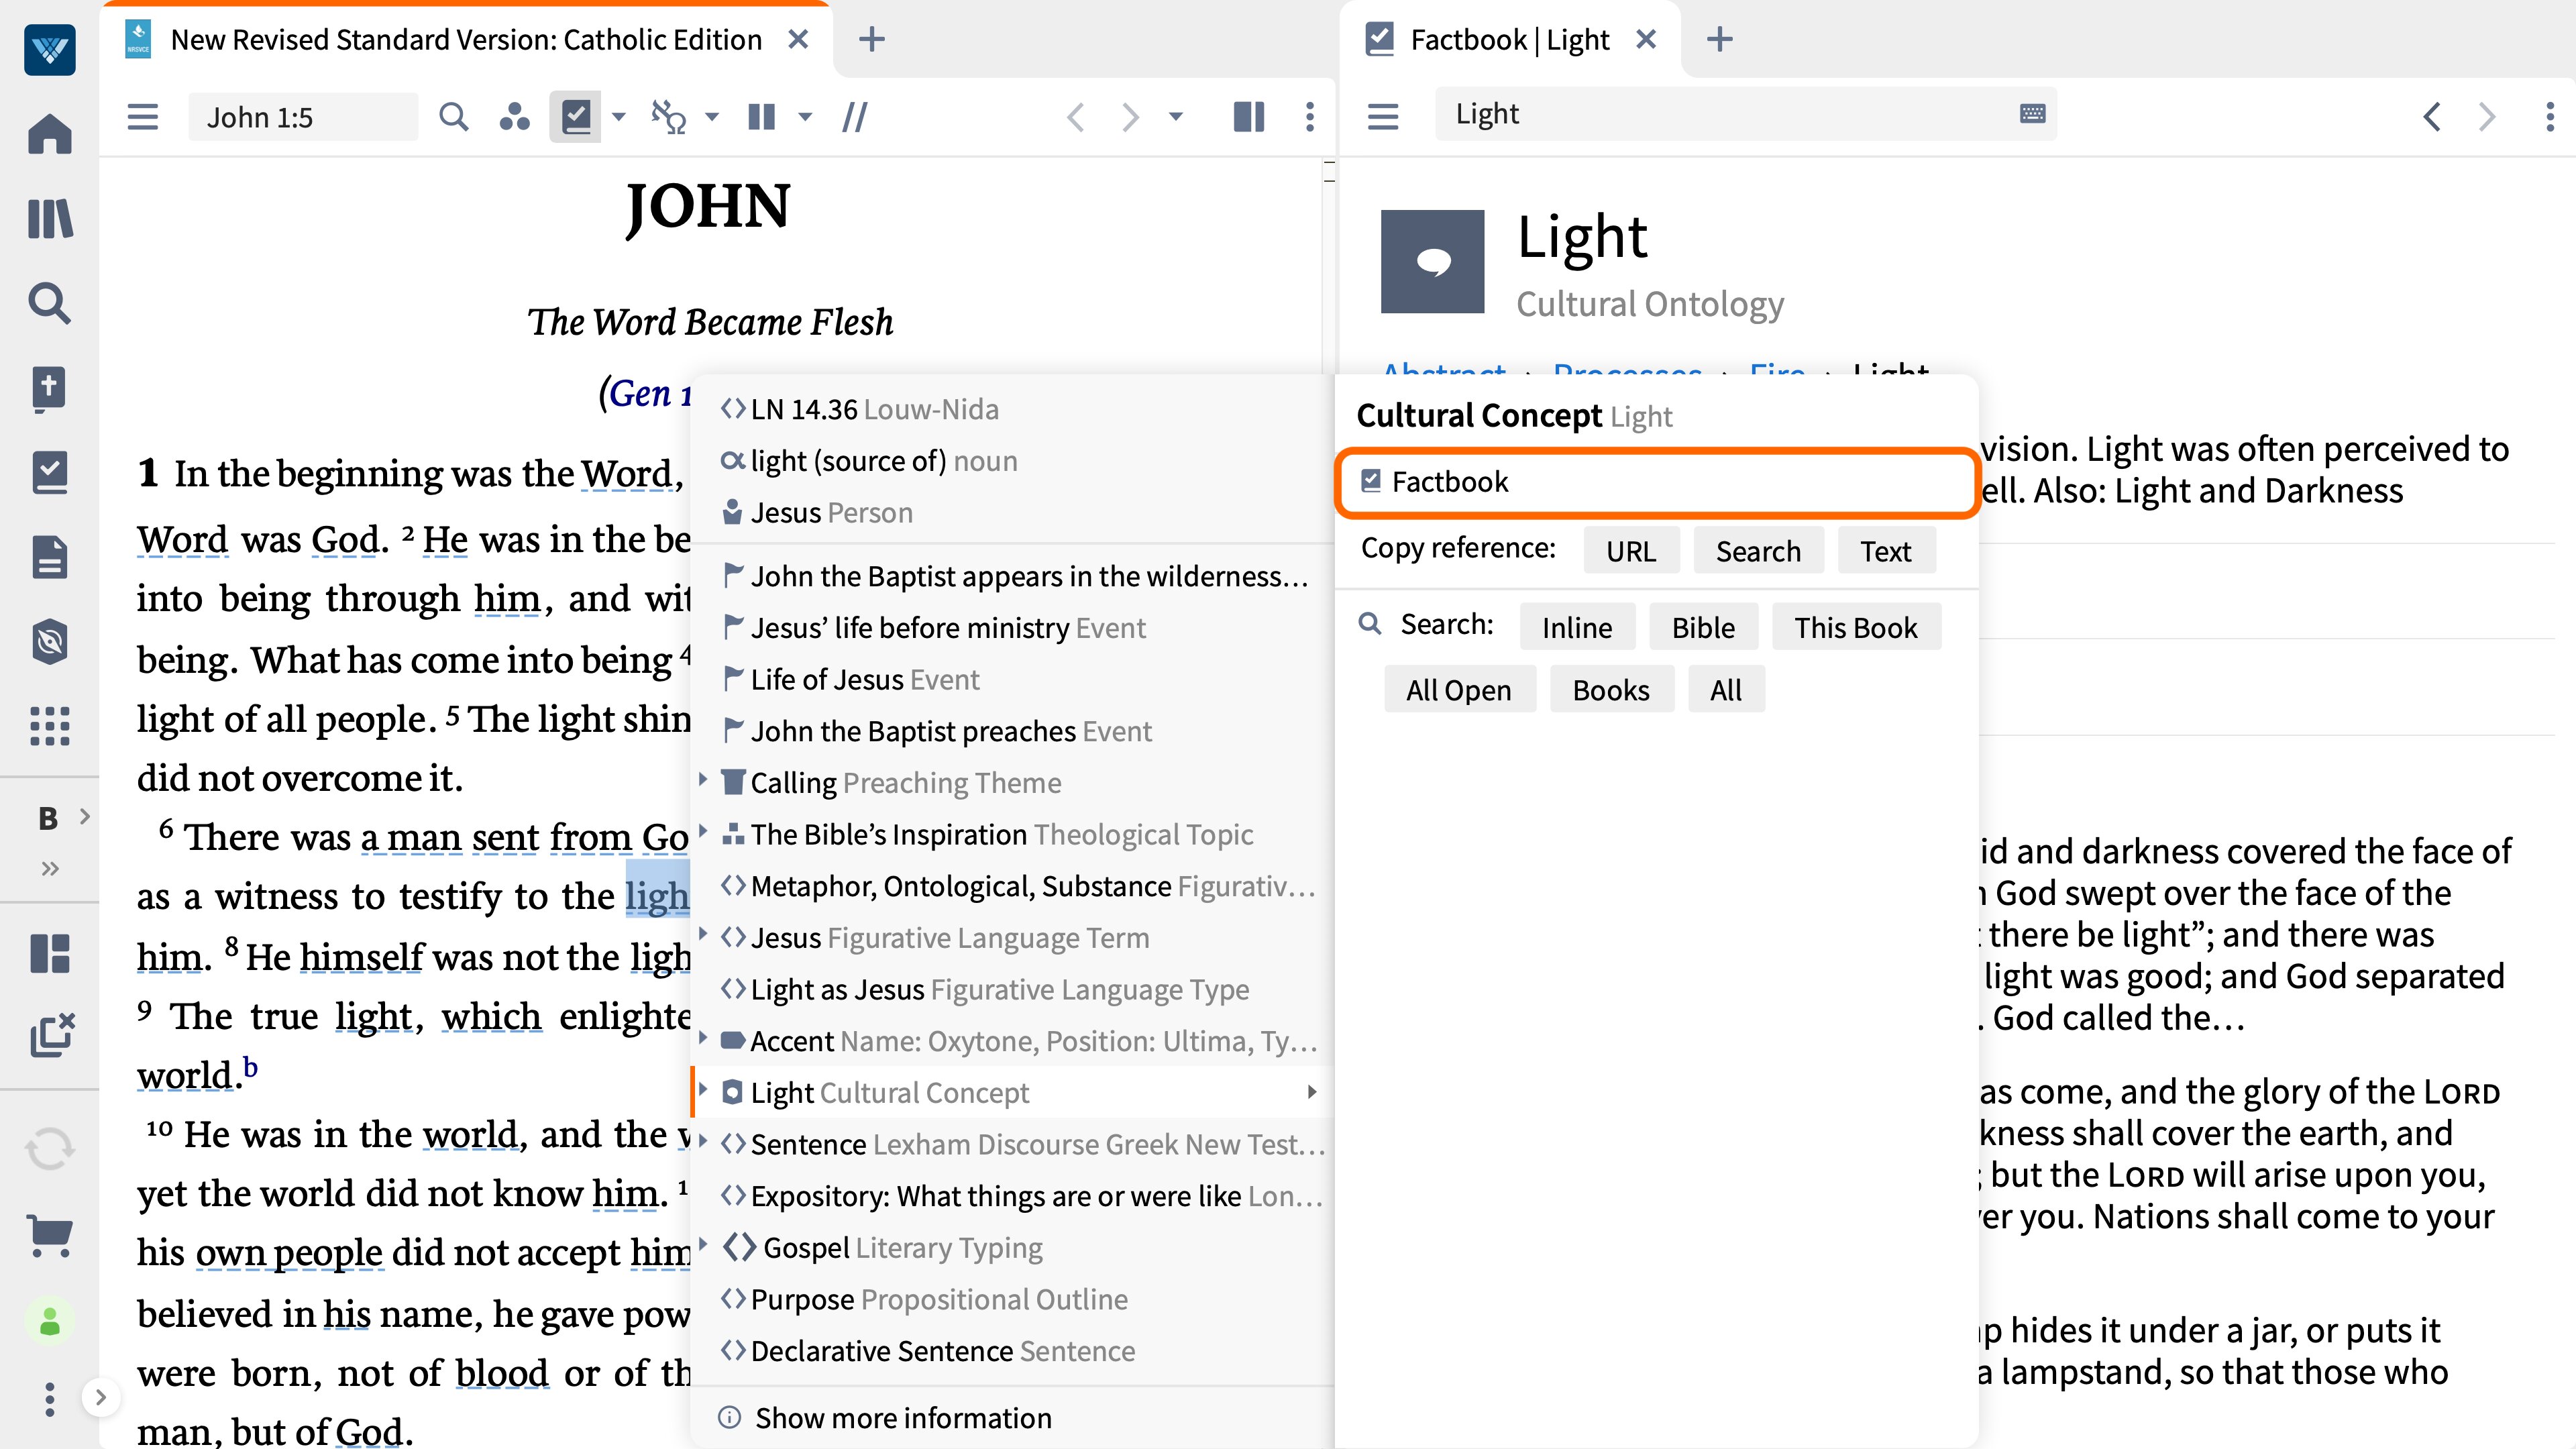Expand The Bible's Inspiration row
Viewport: 2576px width, 1449px height.
point(703,831)
